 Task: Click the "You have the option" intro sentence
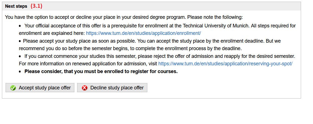tap(124, 17)
